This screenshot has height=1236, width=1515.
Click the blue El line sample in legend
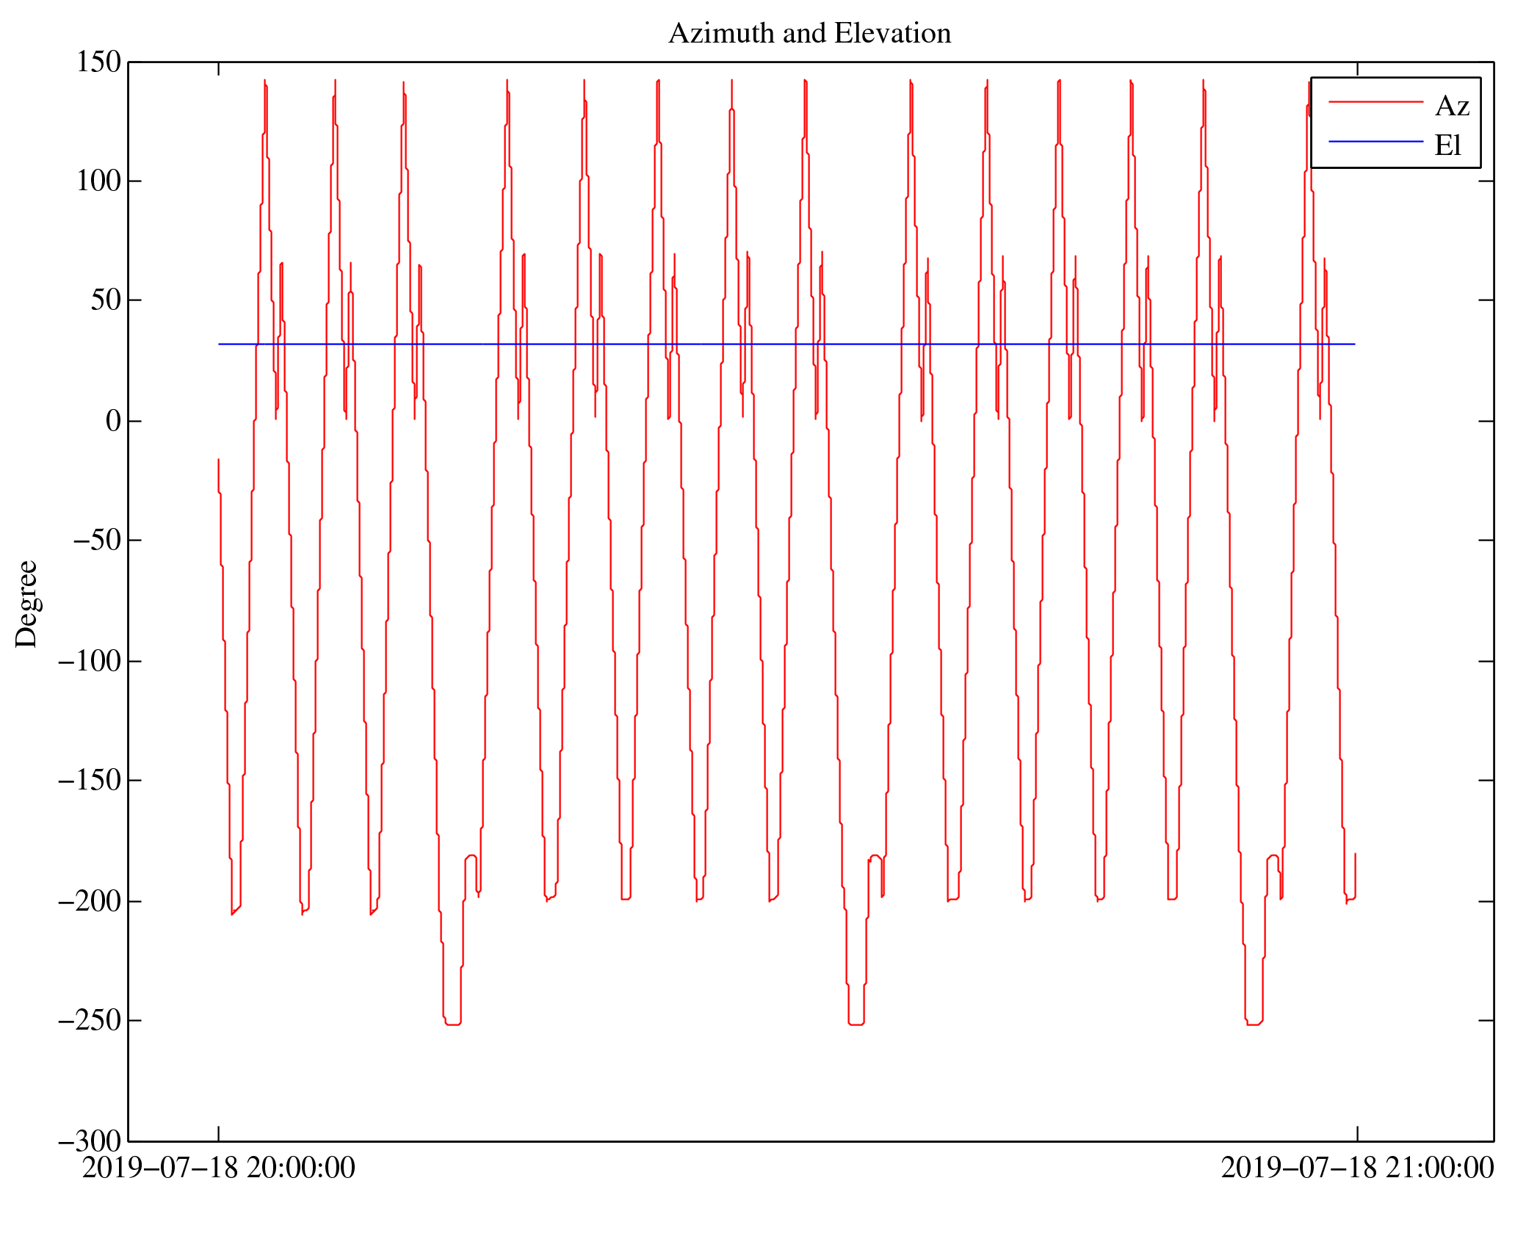coord(1375,141)
